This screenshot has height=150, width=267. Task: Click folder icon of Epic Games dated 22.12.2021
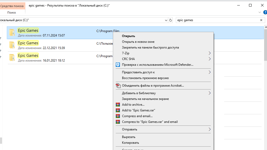(x=12, y=45)
